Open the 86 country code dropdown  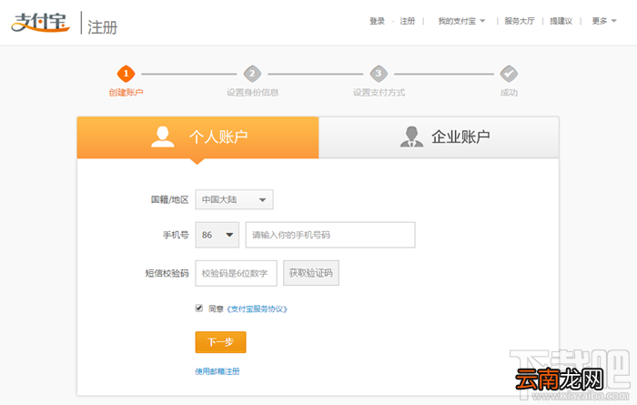(x=217, y=235)
